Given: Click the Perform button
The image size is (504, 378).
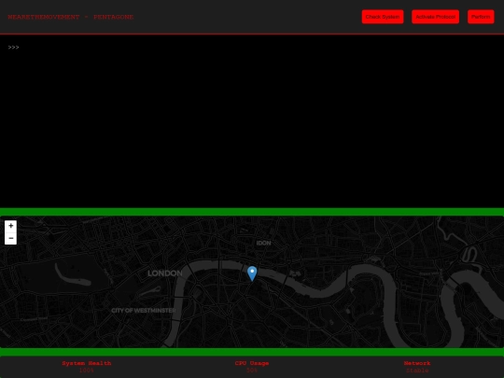Looking at the screenshot, I should point(481,17).
